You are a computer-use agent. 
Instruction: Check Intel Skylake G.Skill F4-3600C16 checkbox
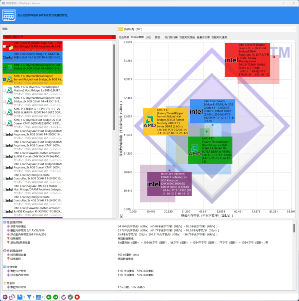tap(4, 134)
